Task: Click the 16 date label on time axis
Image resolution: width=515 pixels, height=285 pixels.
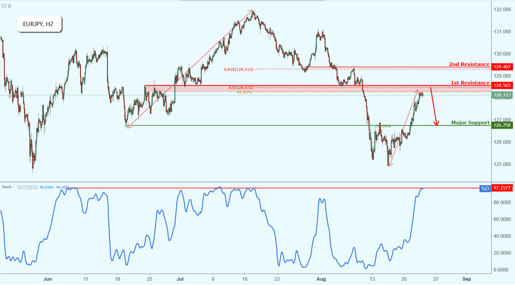Action: pos(245,279)
